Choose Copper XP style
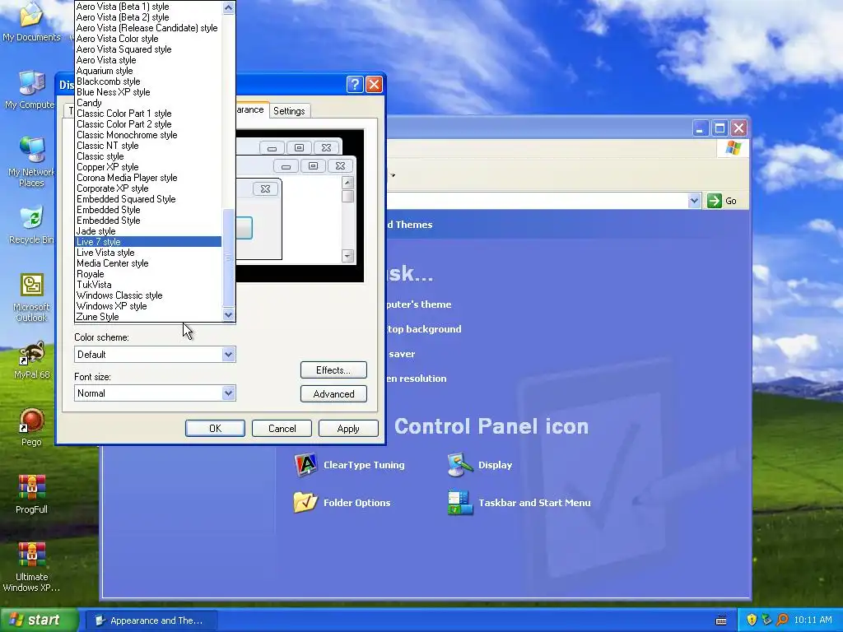 tap(148, 167)
